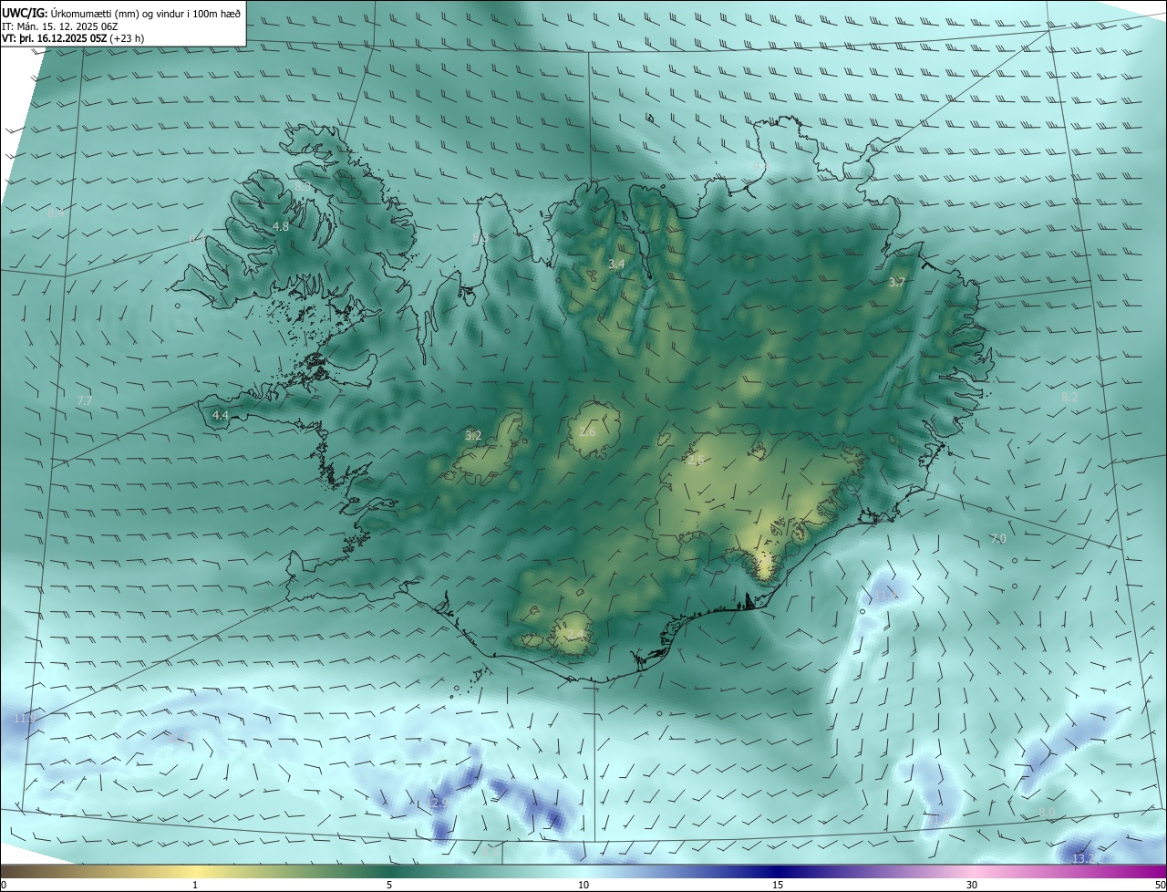Click the title 'UWC/IG: Úrkomumætti (mm) og vindur'

(x=121, y=12)
